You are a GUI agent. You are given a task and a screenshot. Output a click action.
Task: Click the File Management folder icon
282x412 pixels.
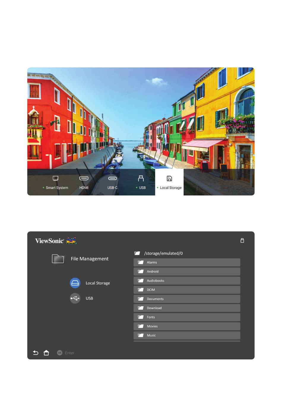coord(58,259)
